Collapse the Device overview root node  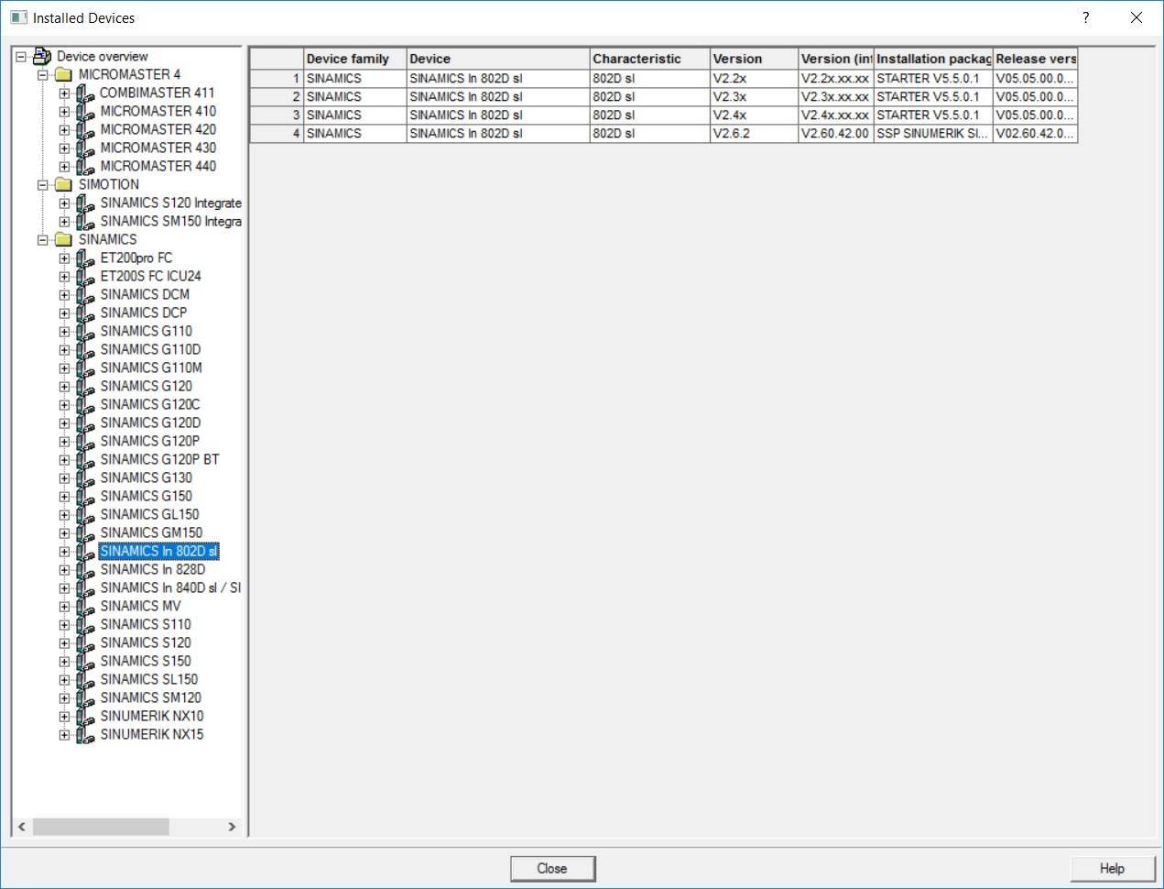(21, 57)
